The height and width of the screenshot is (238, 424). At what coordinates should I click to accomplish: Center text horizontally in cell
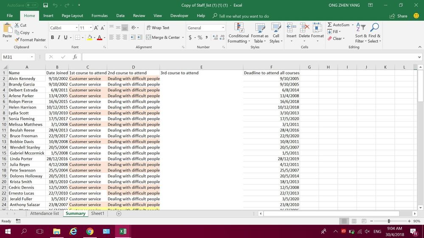tap(118, 37)
